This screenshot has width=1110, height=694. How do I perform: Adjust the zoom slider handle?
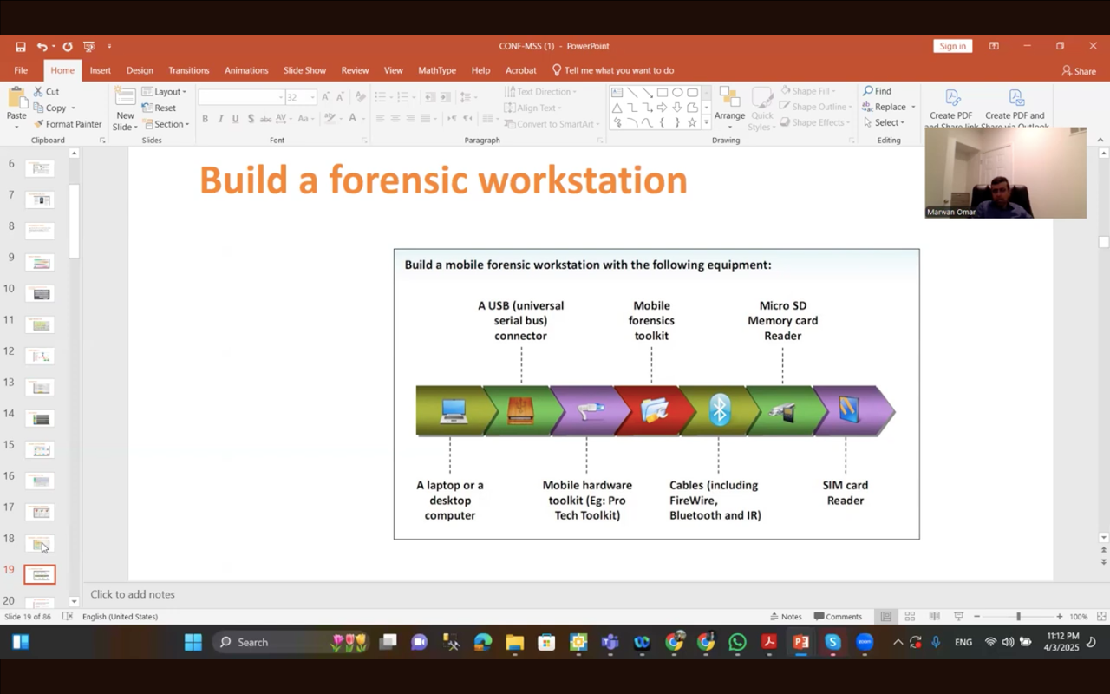(x=1018, y=617)
